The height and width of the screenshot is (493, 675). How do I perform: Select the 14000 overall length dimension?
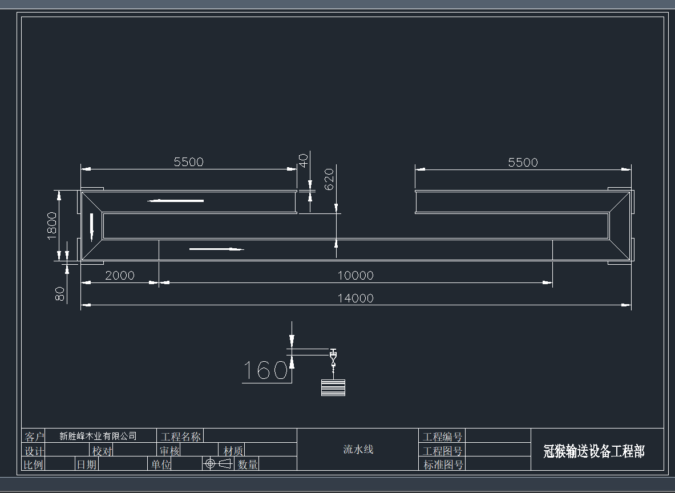[355, 298]
